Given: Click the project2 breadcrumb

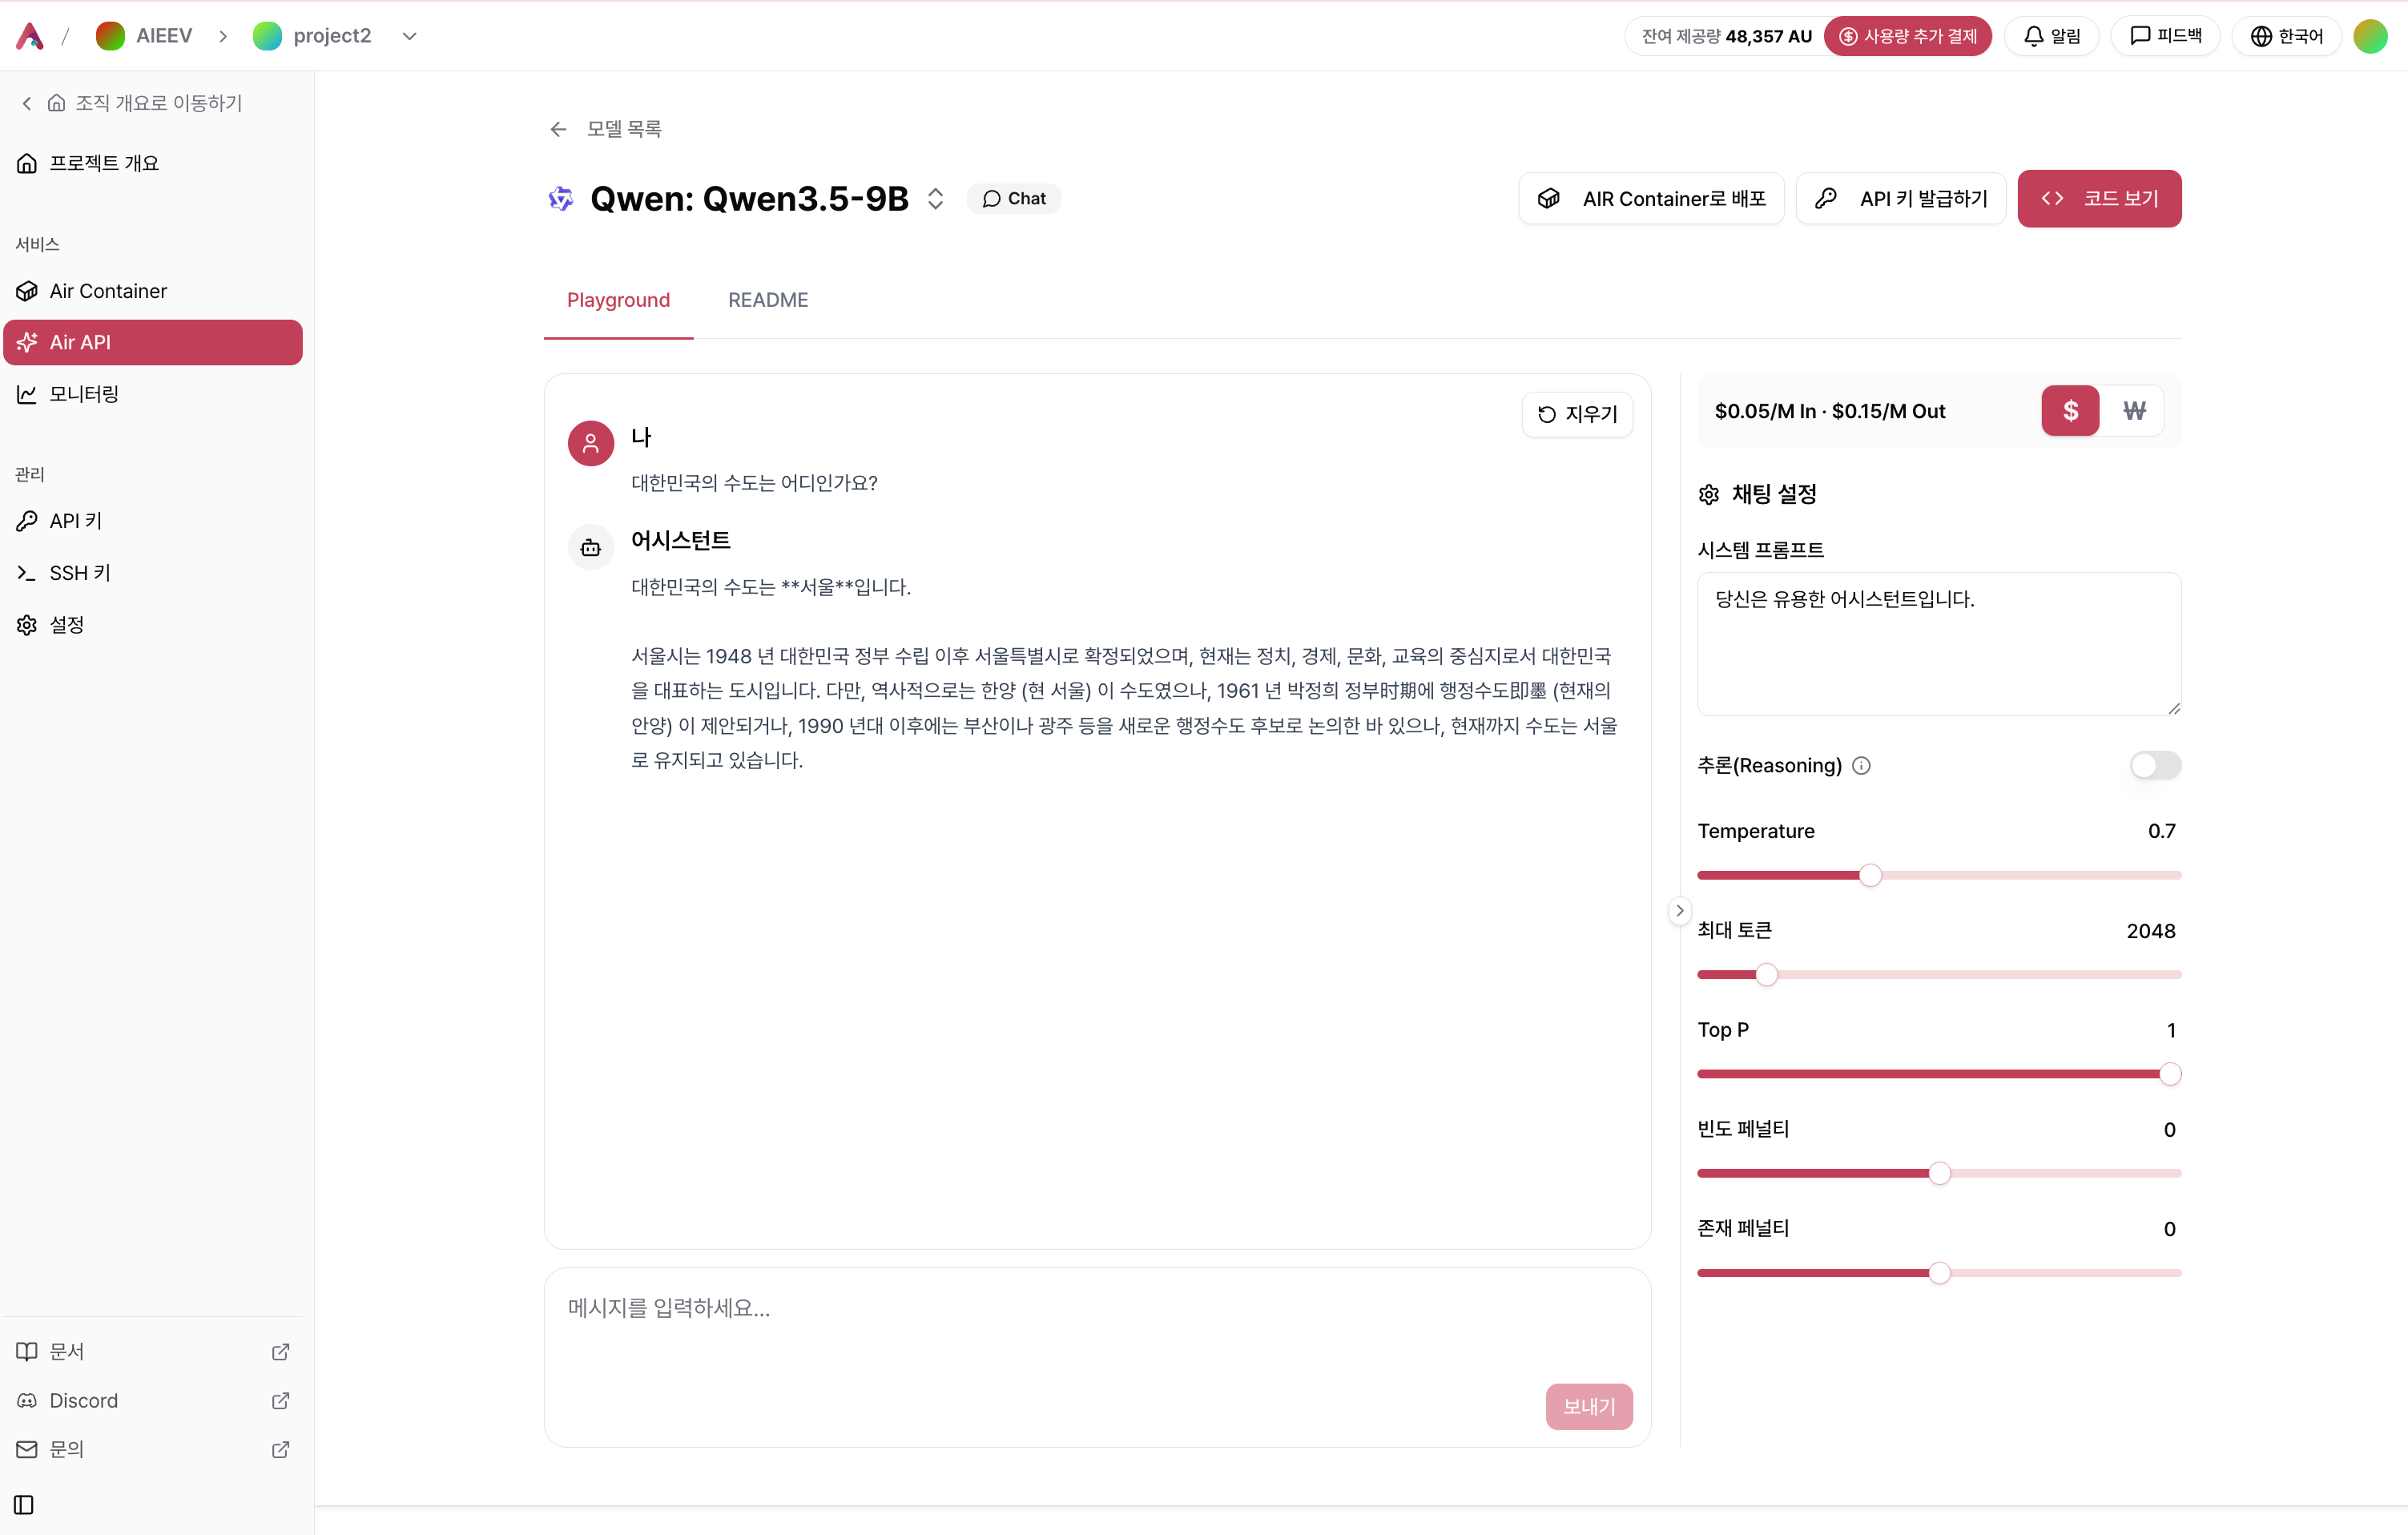Looking at the screenshot, I should (x=312, y=36).
